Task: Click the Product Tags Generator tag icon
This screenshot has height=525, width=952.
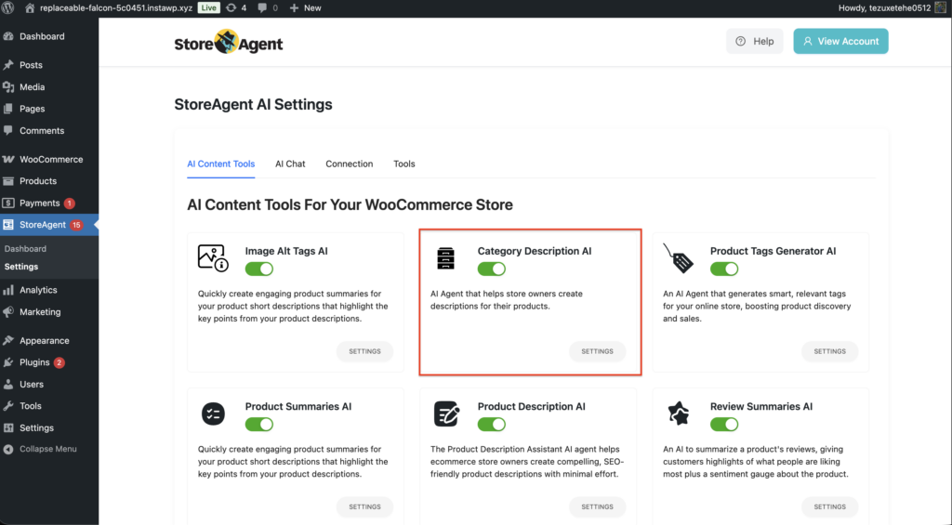Action: pos(678,258)
